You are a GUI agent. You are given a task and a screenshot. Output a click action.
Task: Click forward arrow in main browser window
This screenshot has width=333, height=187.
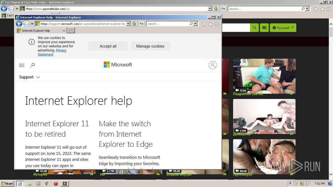11,9
